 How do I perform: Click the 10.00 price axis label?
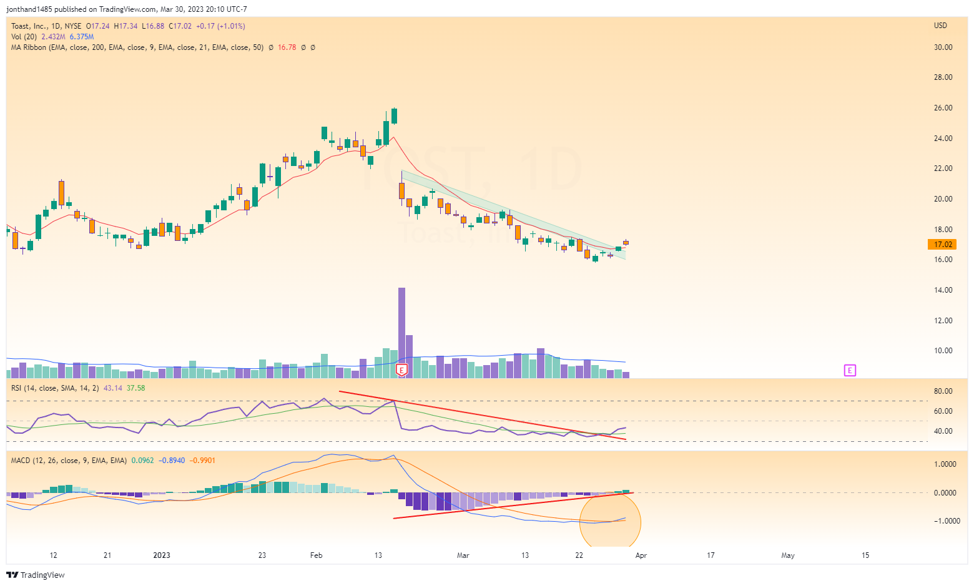click(943, 351)
